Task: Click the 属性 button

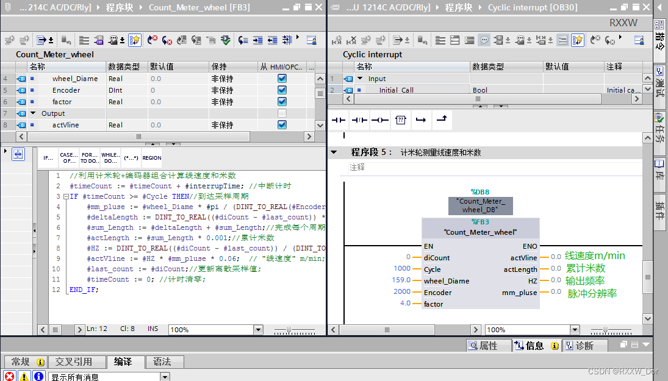Action: [x=488, y=346]
